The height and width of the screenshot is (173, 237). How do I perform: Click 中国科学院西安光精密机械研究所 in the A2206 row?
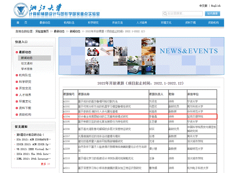point(202,129)
